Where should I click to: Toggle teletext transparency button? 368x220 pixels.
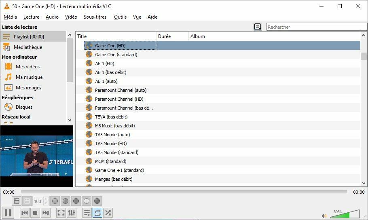coord(27,201)
